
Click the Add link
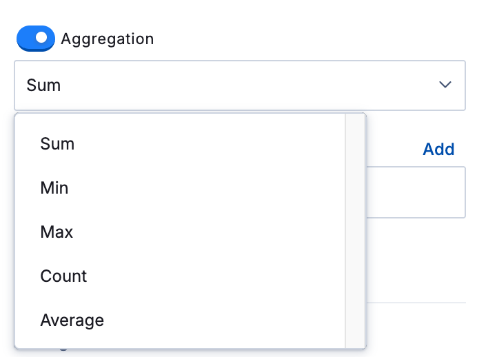point(438,150)
